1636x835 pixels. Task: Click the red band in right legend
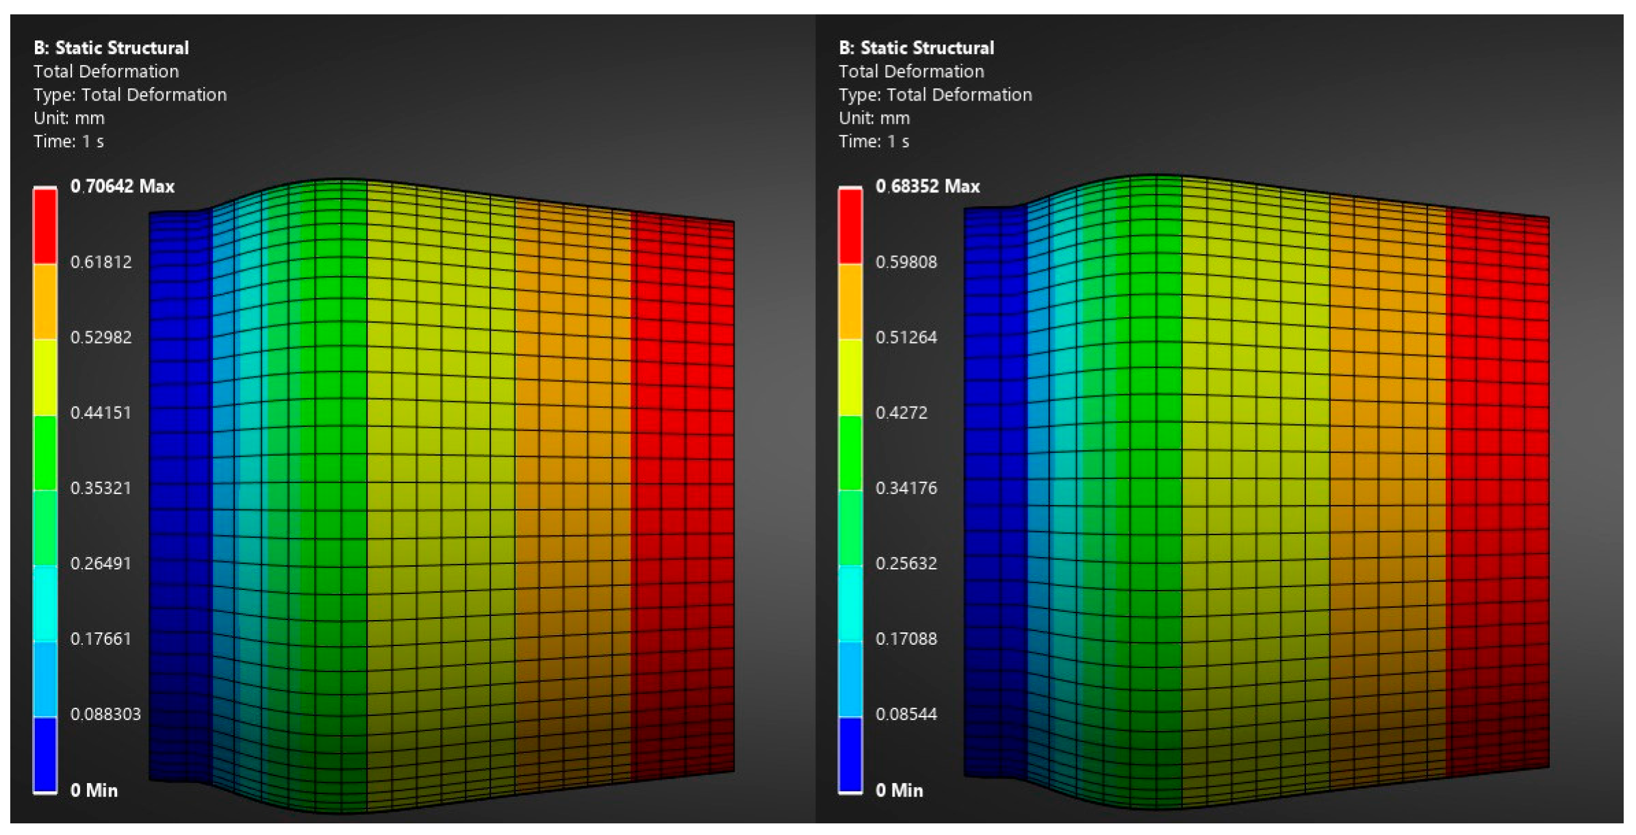click(850, 225)
